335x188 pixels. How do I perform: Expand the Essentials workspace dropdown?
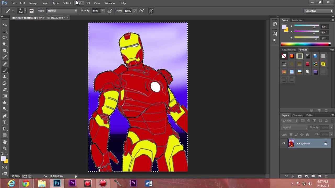point(318,11)
